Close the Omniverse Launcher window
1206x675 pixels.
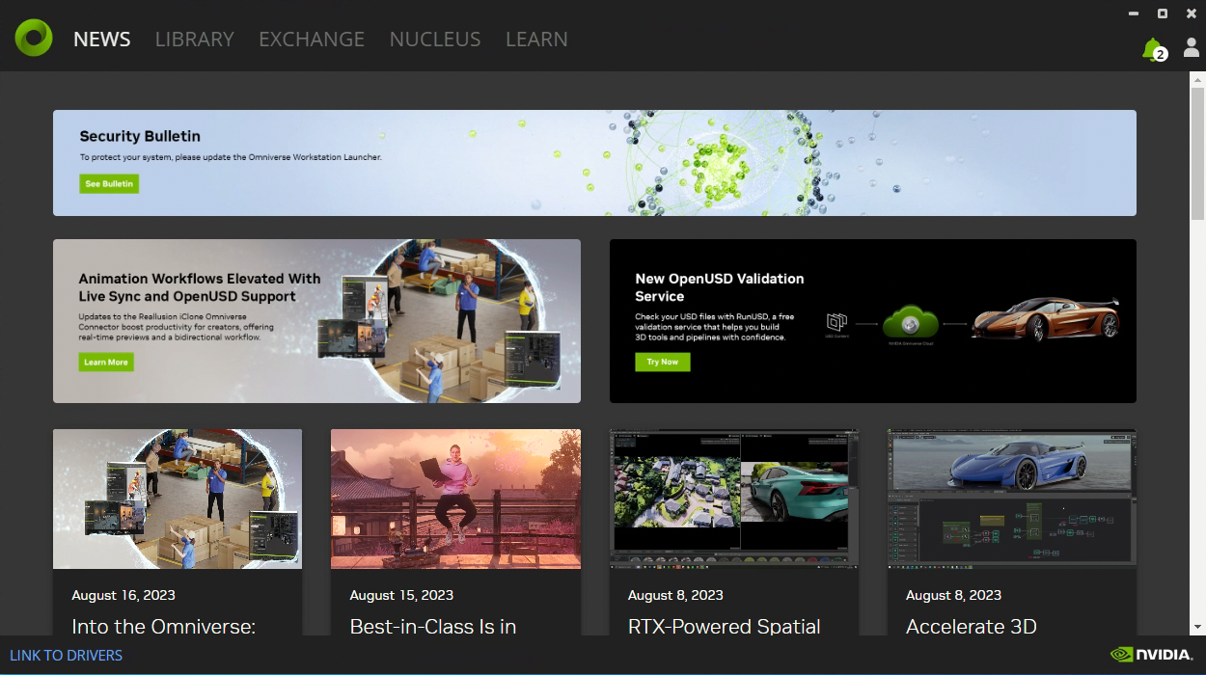pos(1192,13)
